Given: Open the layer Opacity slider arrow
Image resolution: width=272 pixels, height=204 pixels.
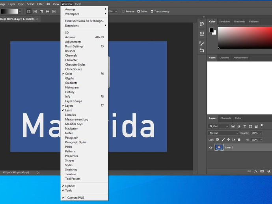Looking at the screenshot, I should [261, 133].
